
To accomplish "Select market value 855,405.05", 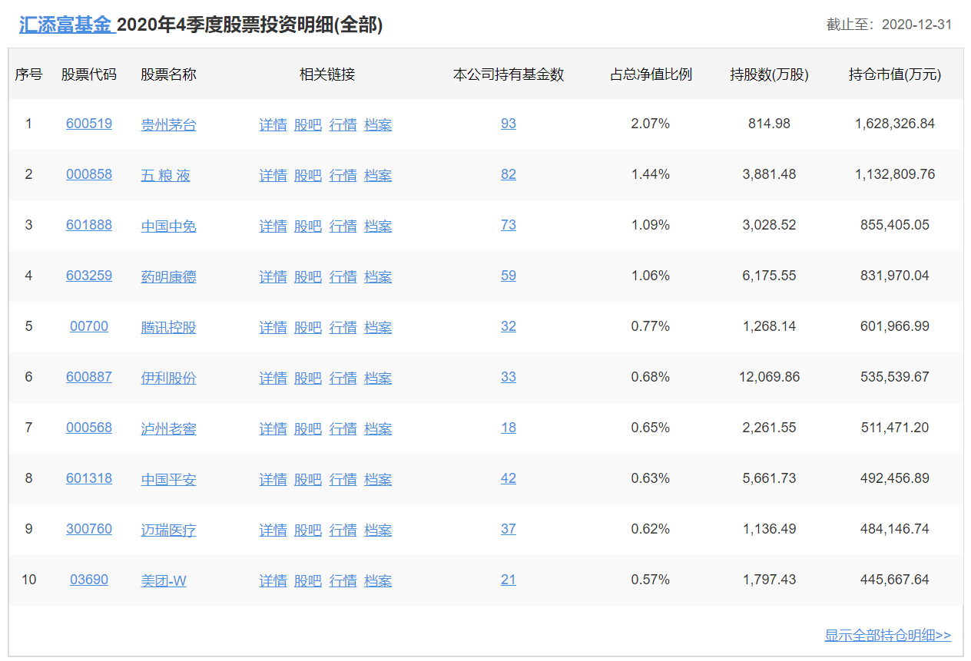I will (x=895, y=225).
